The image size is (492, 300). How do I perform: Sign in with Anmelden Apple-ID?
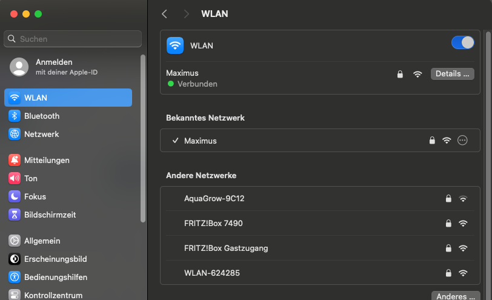pos(54,67)
